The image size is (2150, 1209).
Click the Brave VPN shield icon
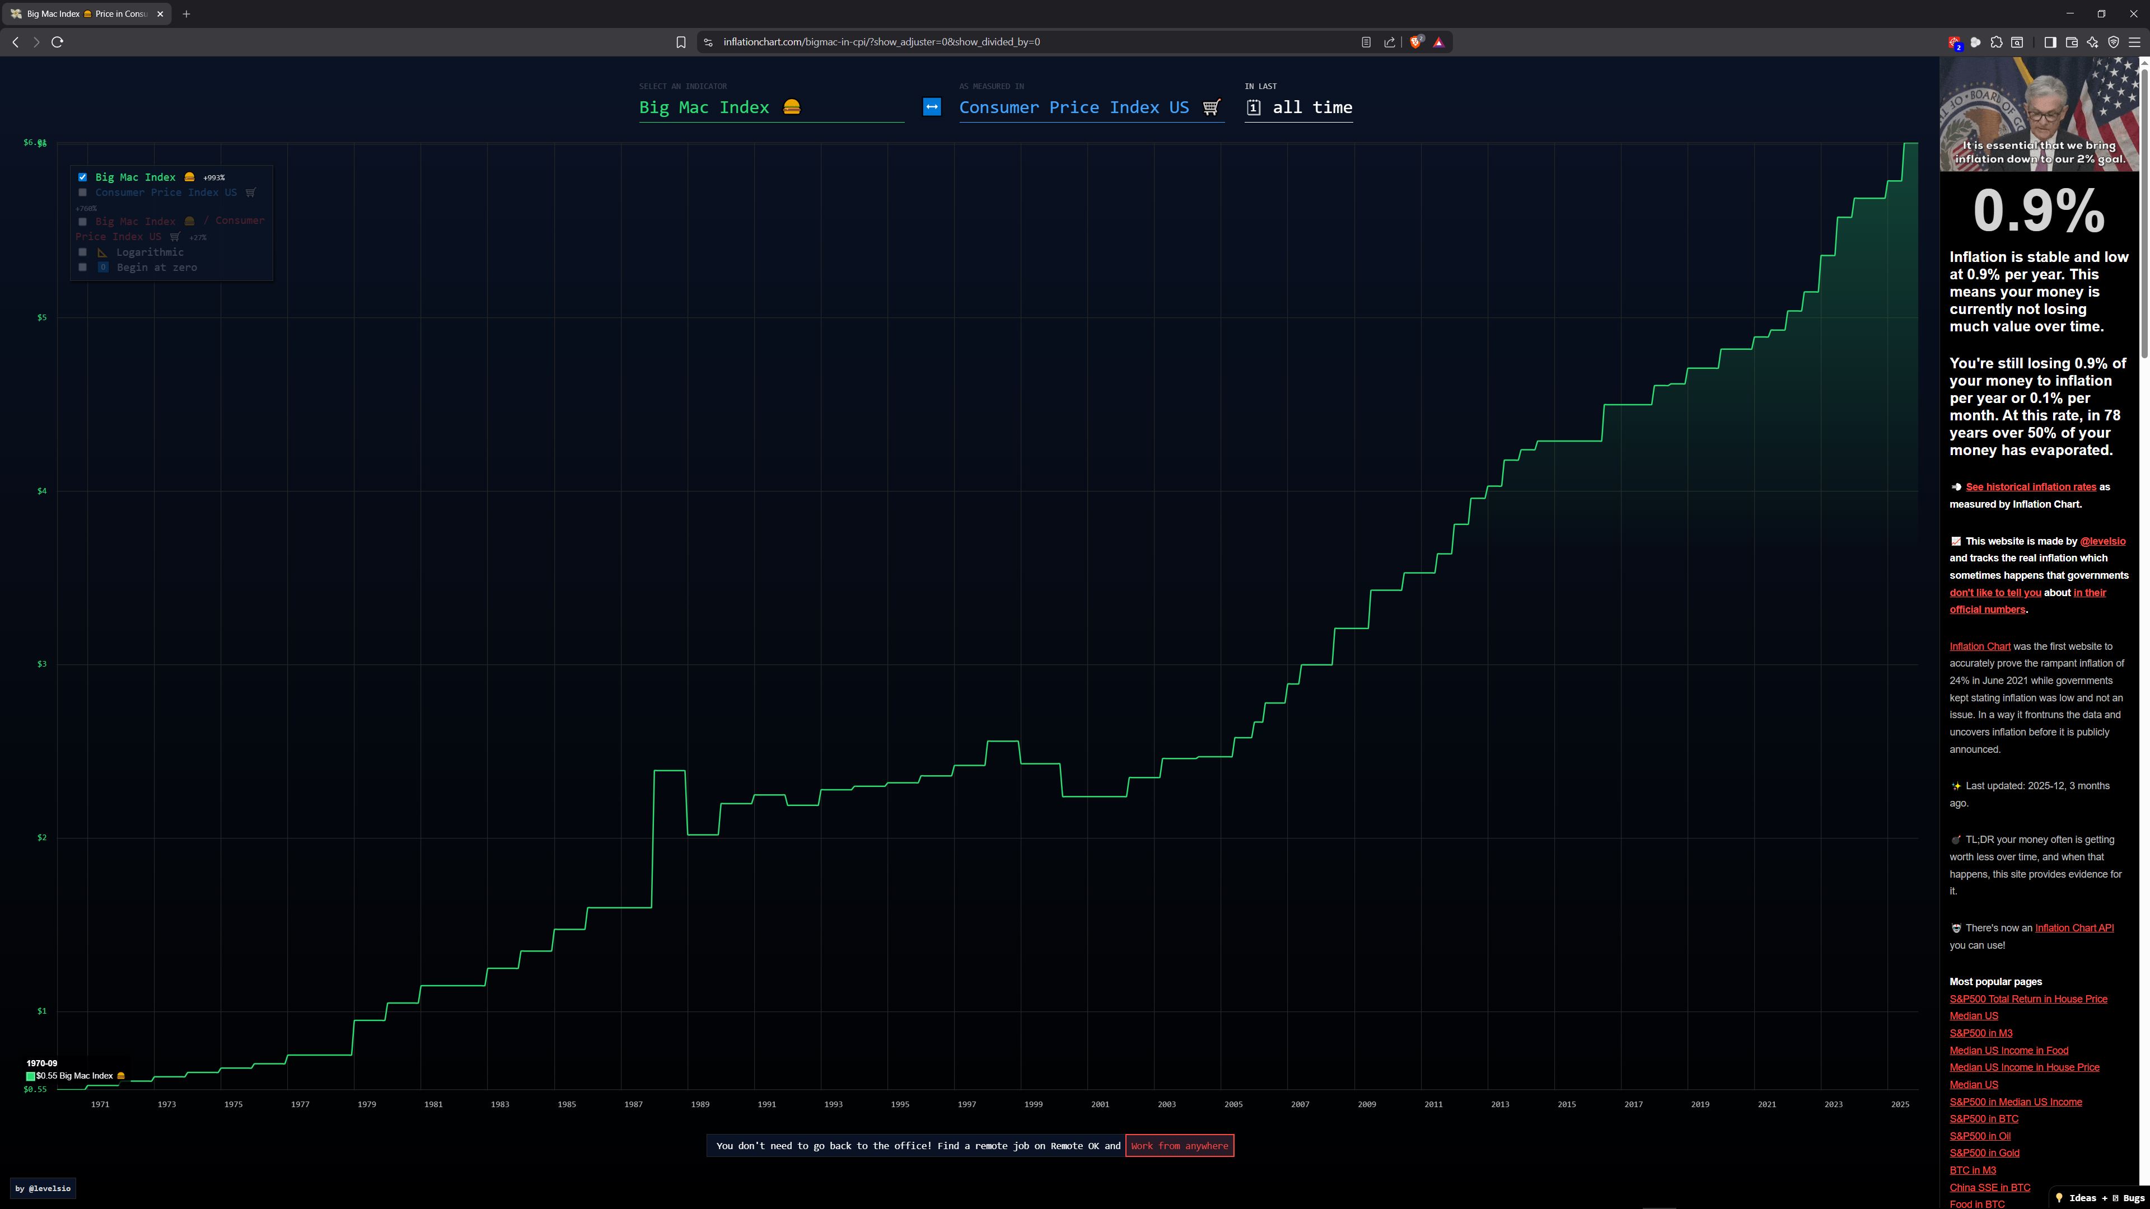[x=2113, y=42]
